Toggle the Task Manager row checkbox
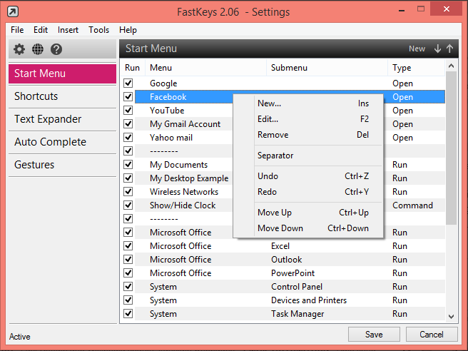 click(128, 314)
